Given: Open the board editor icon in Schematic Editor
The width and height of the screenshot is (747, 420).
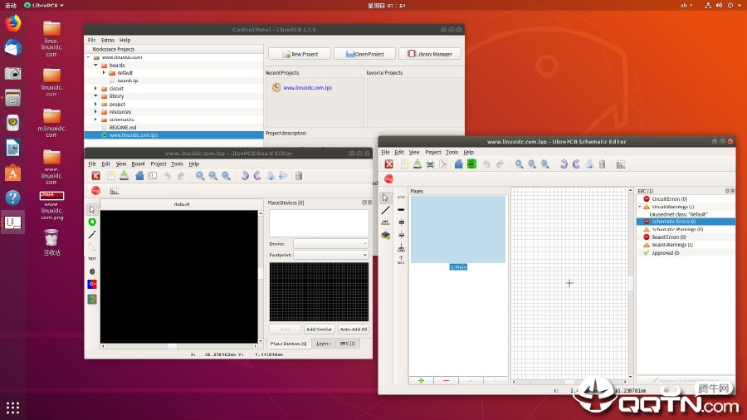Looking at the screenshot, I should click(x=471, y=164).
